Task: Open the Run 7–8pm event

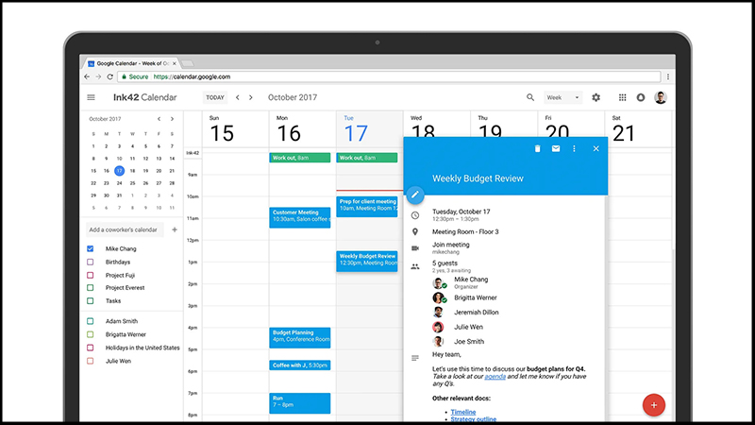Action: 300,403
